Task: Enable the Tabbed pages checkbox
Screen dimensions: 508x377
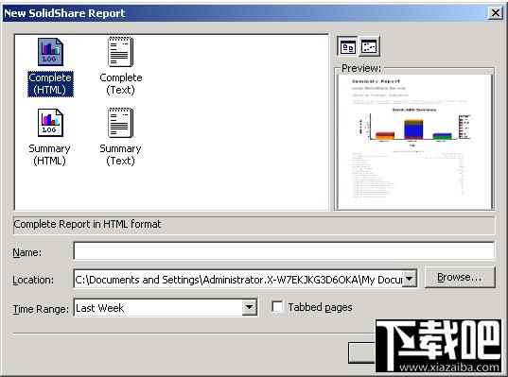Action: tap(277, 307)
